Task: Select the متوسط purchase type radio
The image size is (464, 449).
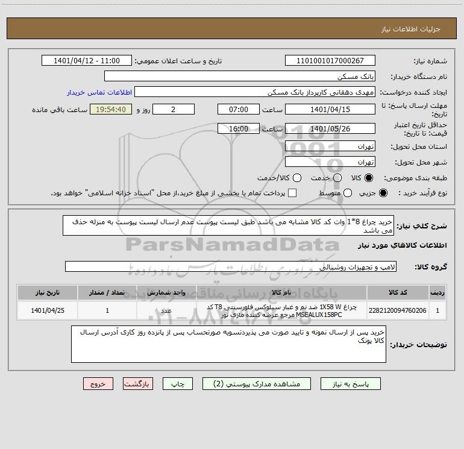Action: click(x=348, y=193)
